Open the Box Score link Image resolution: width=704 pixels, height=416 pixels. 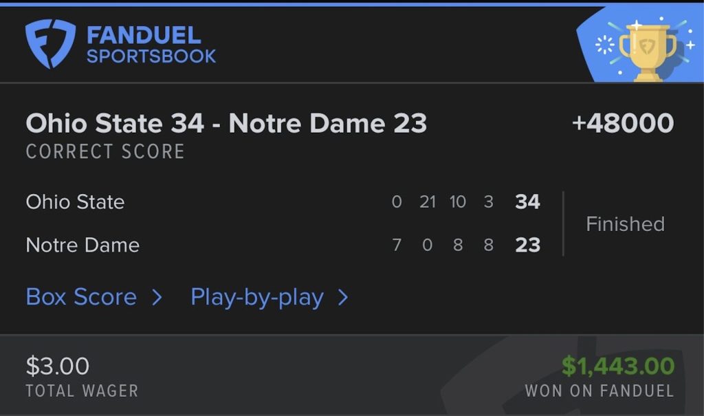[x=81, y=297]
